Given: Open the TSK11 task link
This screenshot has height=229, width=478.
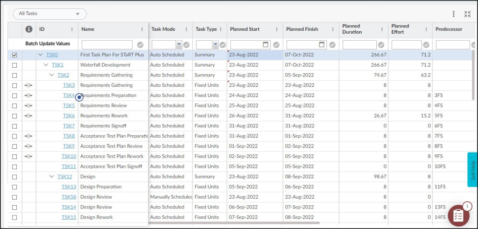Looking at the screenshot, I should [69, 166].
